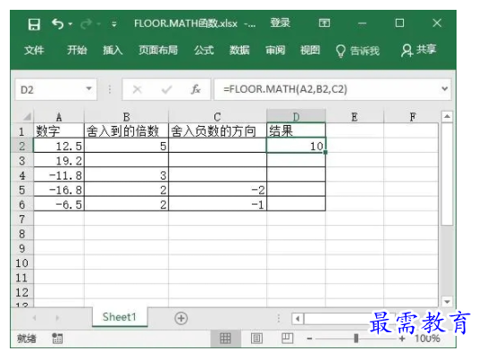
Task: Click the zoom in plus button
Action: [402, 338]
